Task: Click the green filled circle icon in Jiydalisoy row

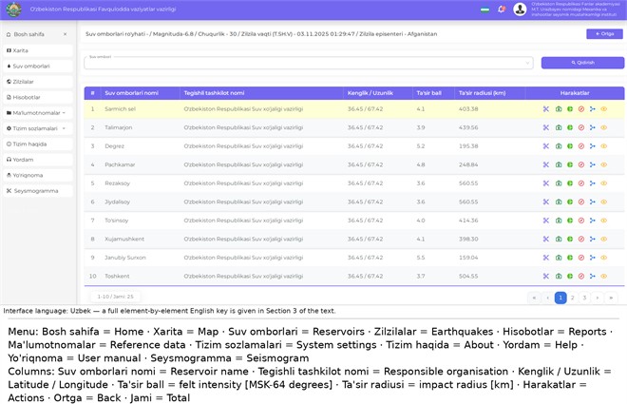Action: point(570,202)
